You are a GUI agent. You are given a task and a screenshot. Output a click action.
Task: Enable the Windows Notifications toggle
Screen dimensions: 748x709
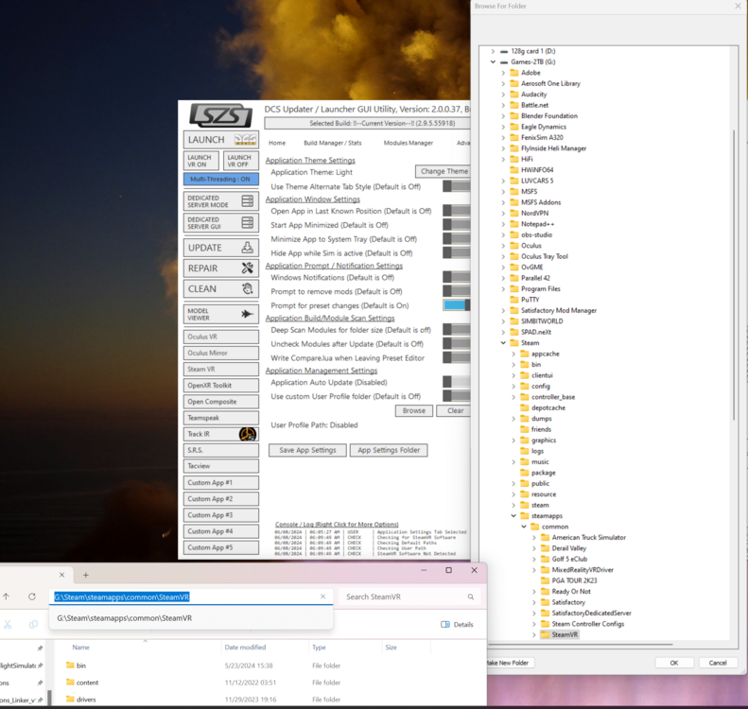457,277
